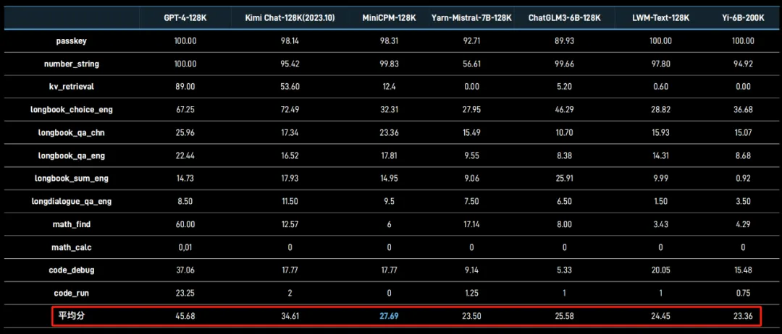Screen dimensions: 782x334
Task: Click the longbook_choice_eng row label
Action: pos(71,109)
